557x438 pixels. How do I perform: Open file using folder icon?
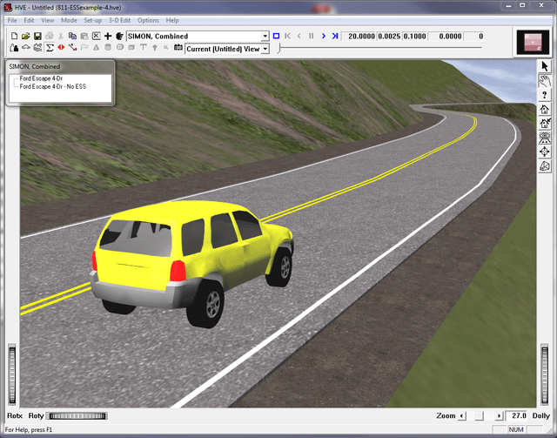tap(27, 37)
